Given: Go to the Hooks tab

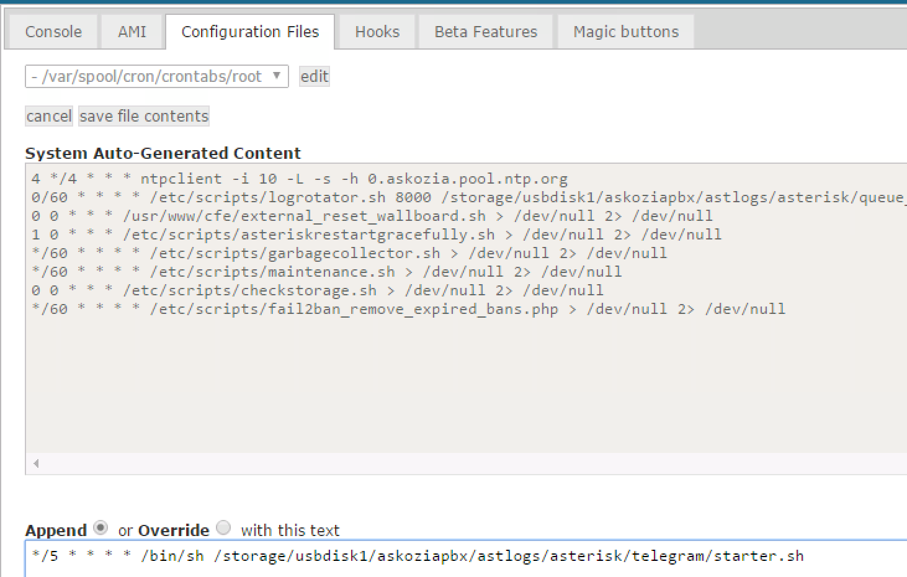Looking at the screenshot, I should [377, 32].
